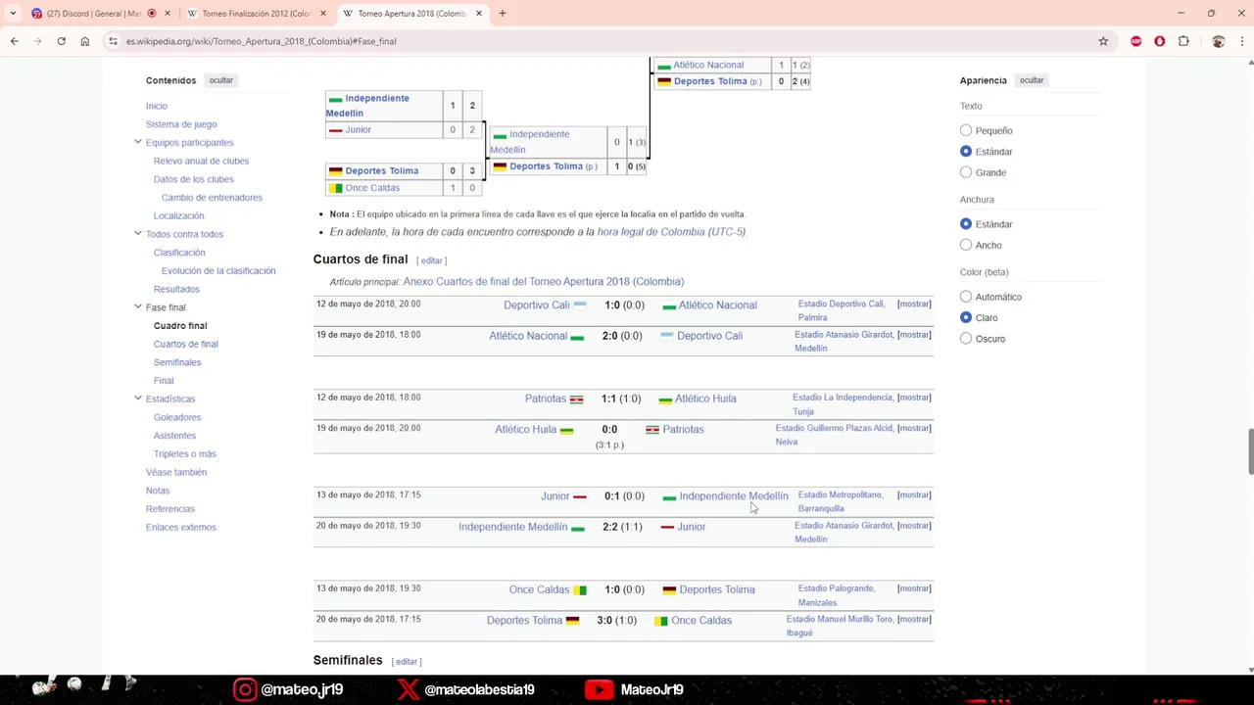Click the Instagram icon in the overlay

[245, 689]
